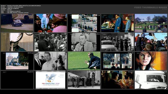Click the reporters interviewing man thumbnail
Viewport: 168px width, 94px height.
pyautogui.click(x=50, y=61)
